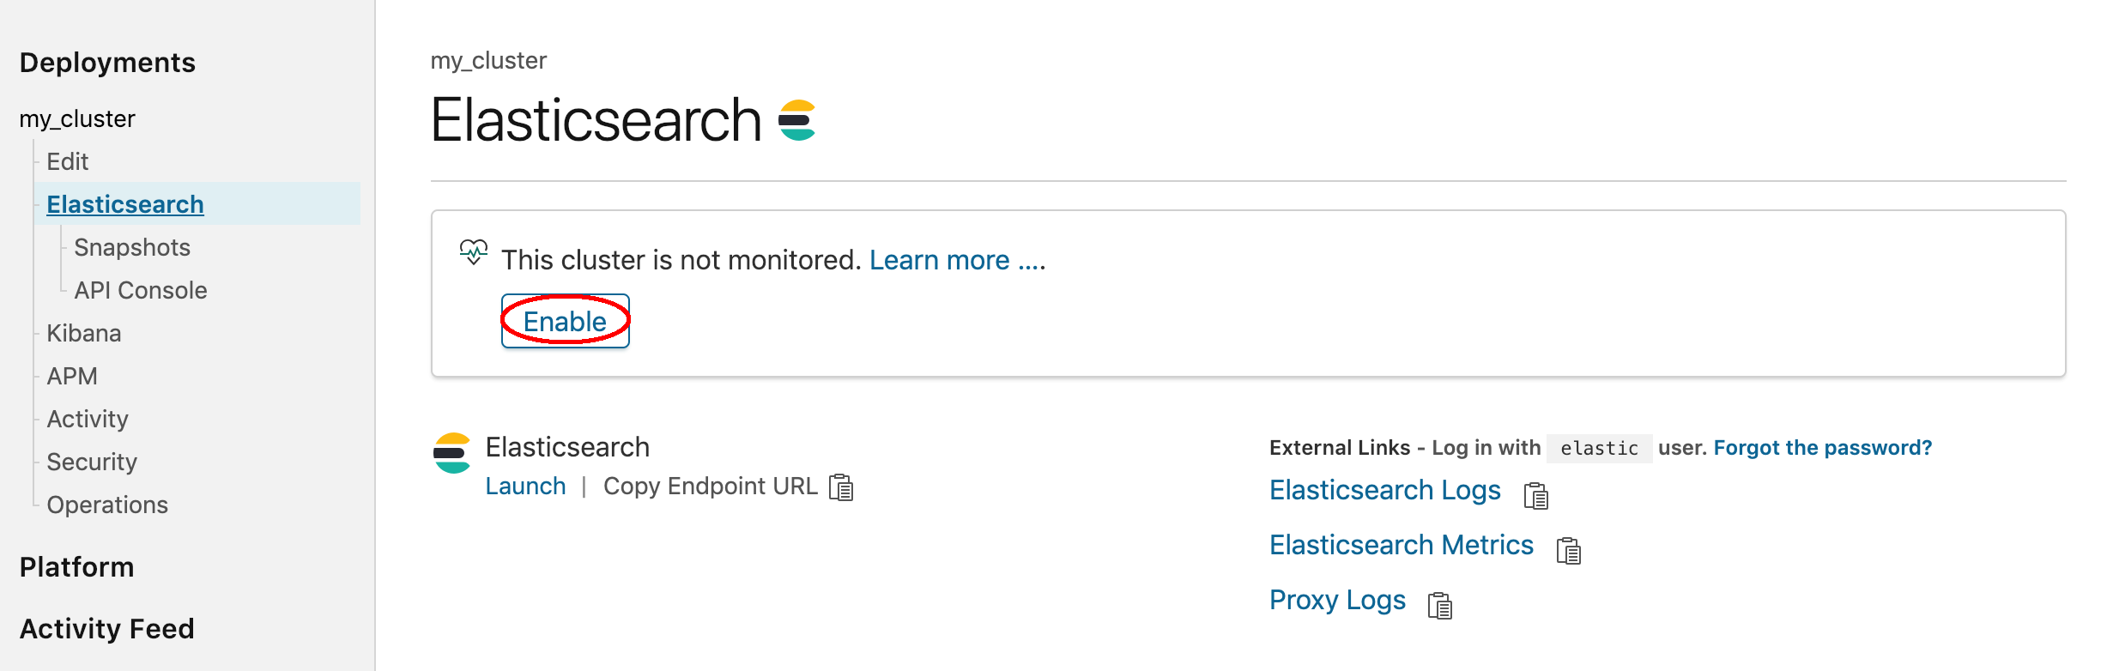The height and width of the screenshot is (671, 2113).
Task: Open the Elasticsearch Logs link
Action: 1384,490
